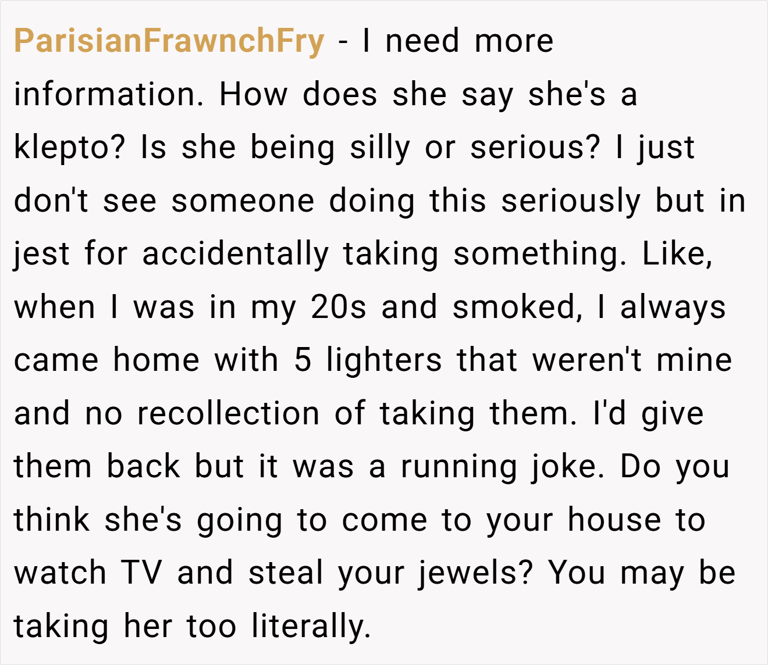
Task: Click the word "always" in the comment
Action: click(673, 307)
